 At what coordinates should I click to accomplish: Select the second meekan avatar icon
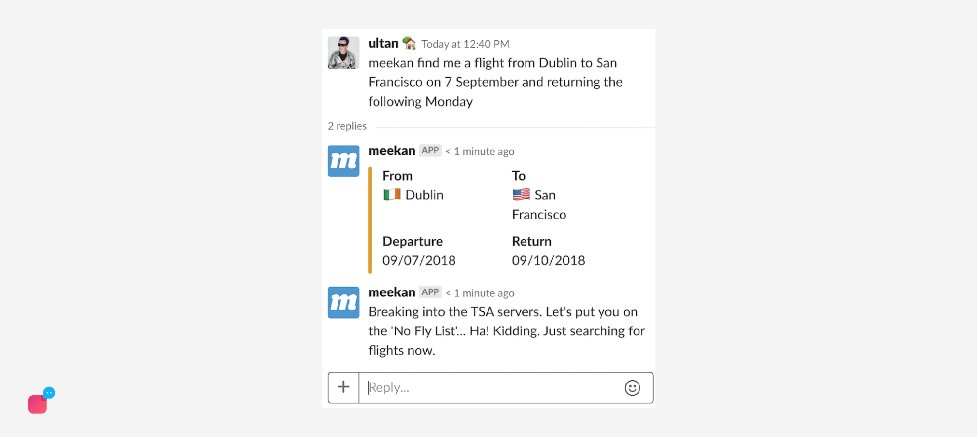(343, 302)
